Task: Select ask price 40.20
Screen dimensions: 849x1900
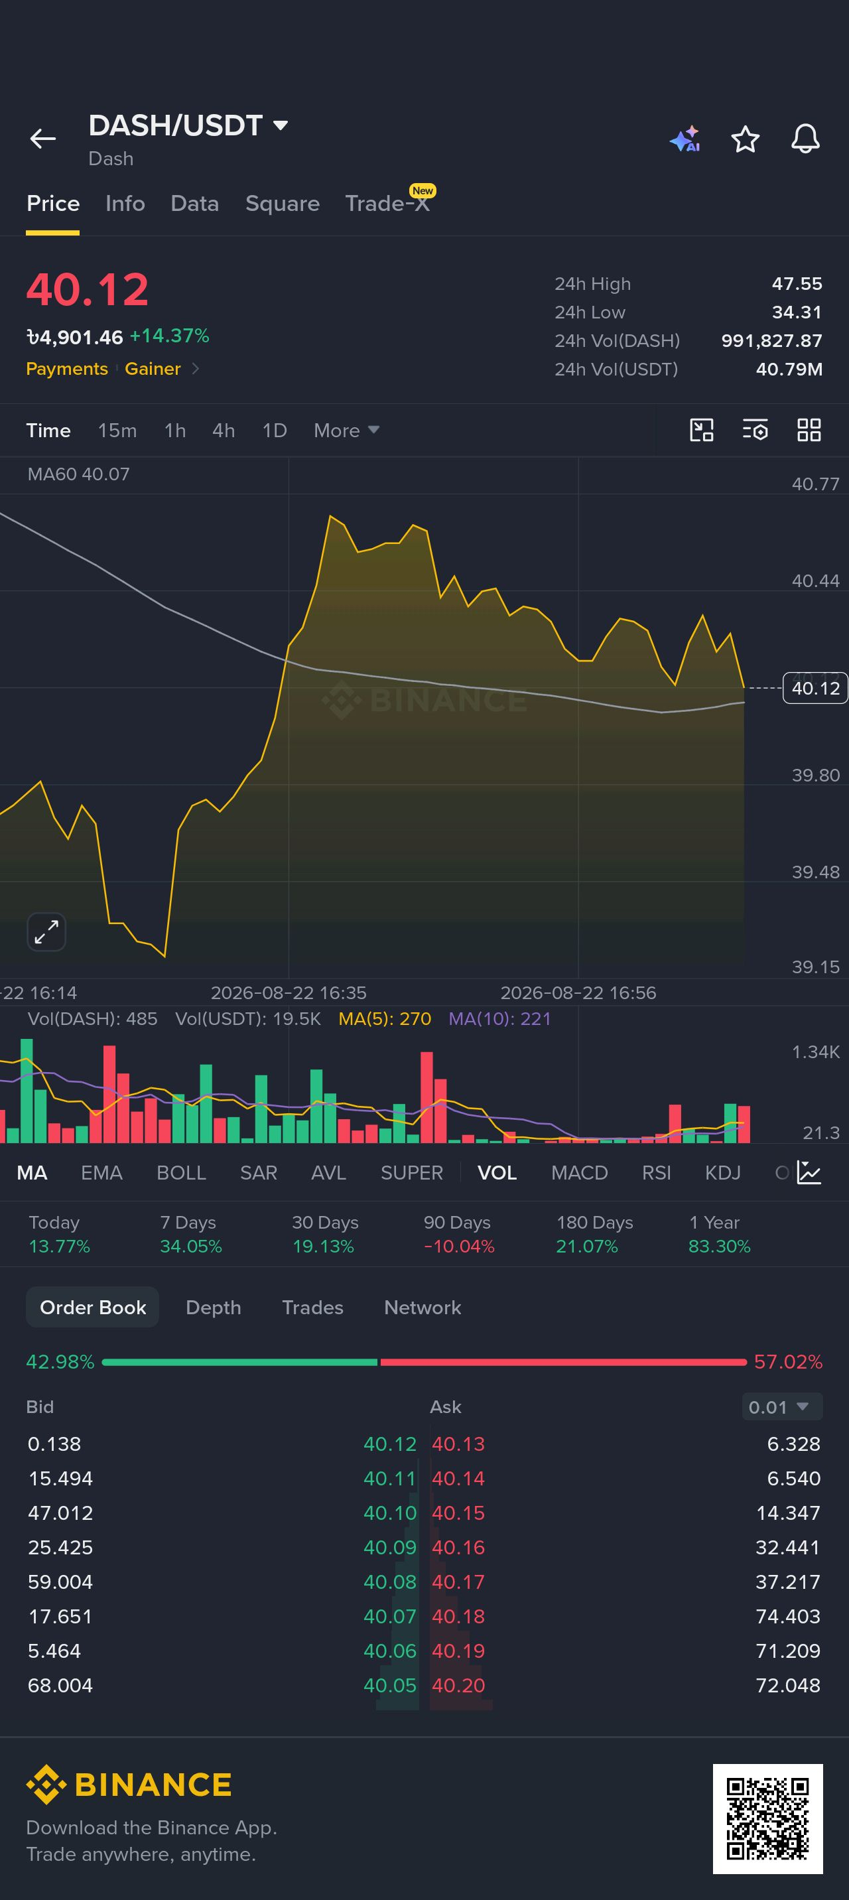Action: [x=458, y=1684]
